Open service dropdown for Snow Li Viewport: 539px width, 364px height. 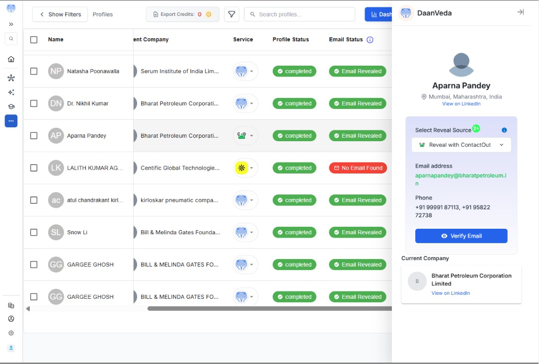pyautogui.click(x=245, y=232)
